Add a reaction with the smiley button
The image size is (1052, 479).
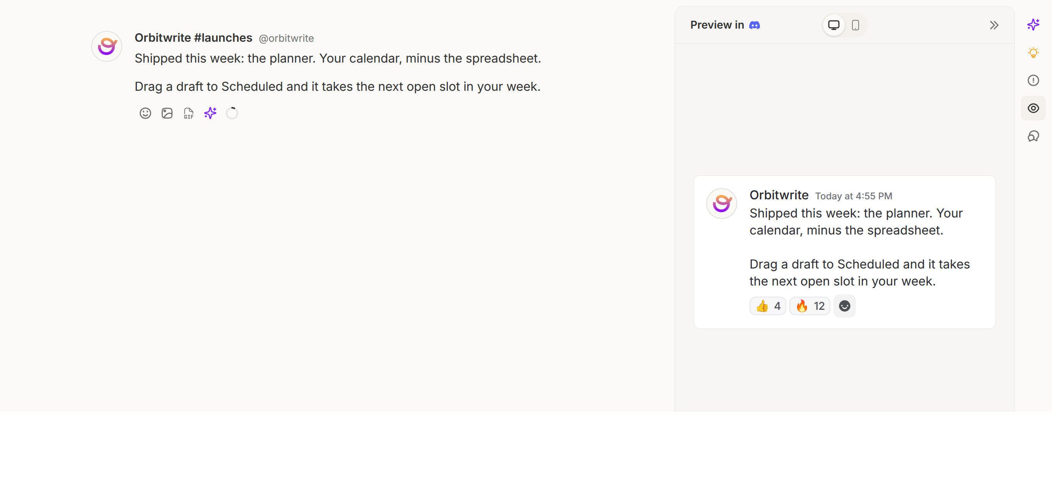845,306
